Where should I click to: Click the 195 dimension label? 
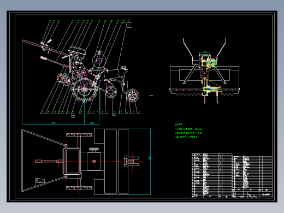coord(92,123)
